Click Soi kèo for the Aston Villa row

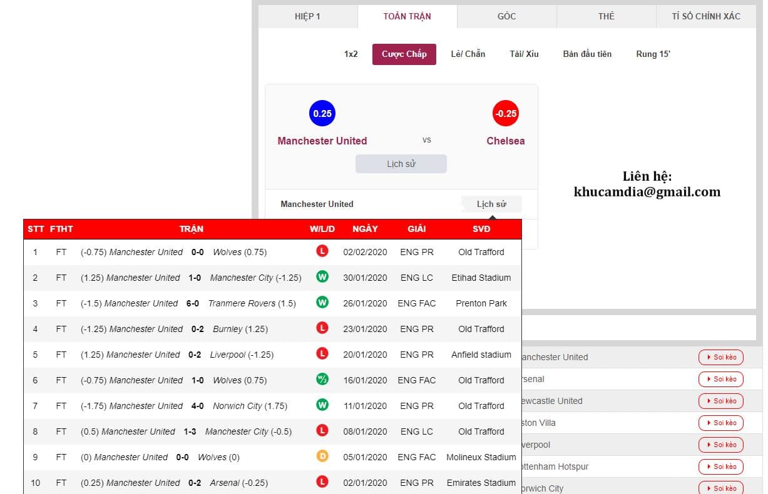(721, 423)
